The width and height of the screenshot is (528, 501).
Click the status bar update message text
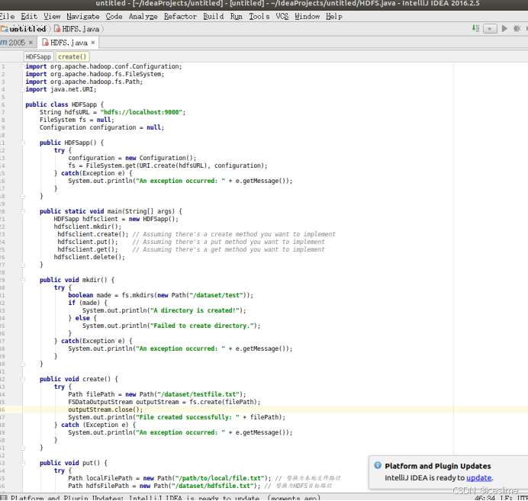pos(166,498)
